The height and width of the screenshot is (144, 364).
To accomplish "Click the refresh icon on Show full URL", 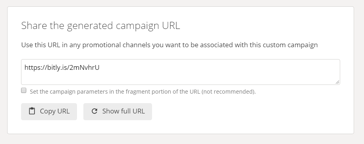I will [94, 111].
